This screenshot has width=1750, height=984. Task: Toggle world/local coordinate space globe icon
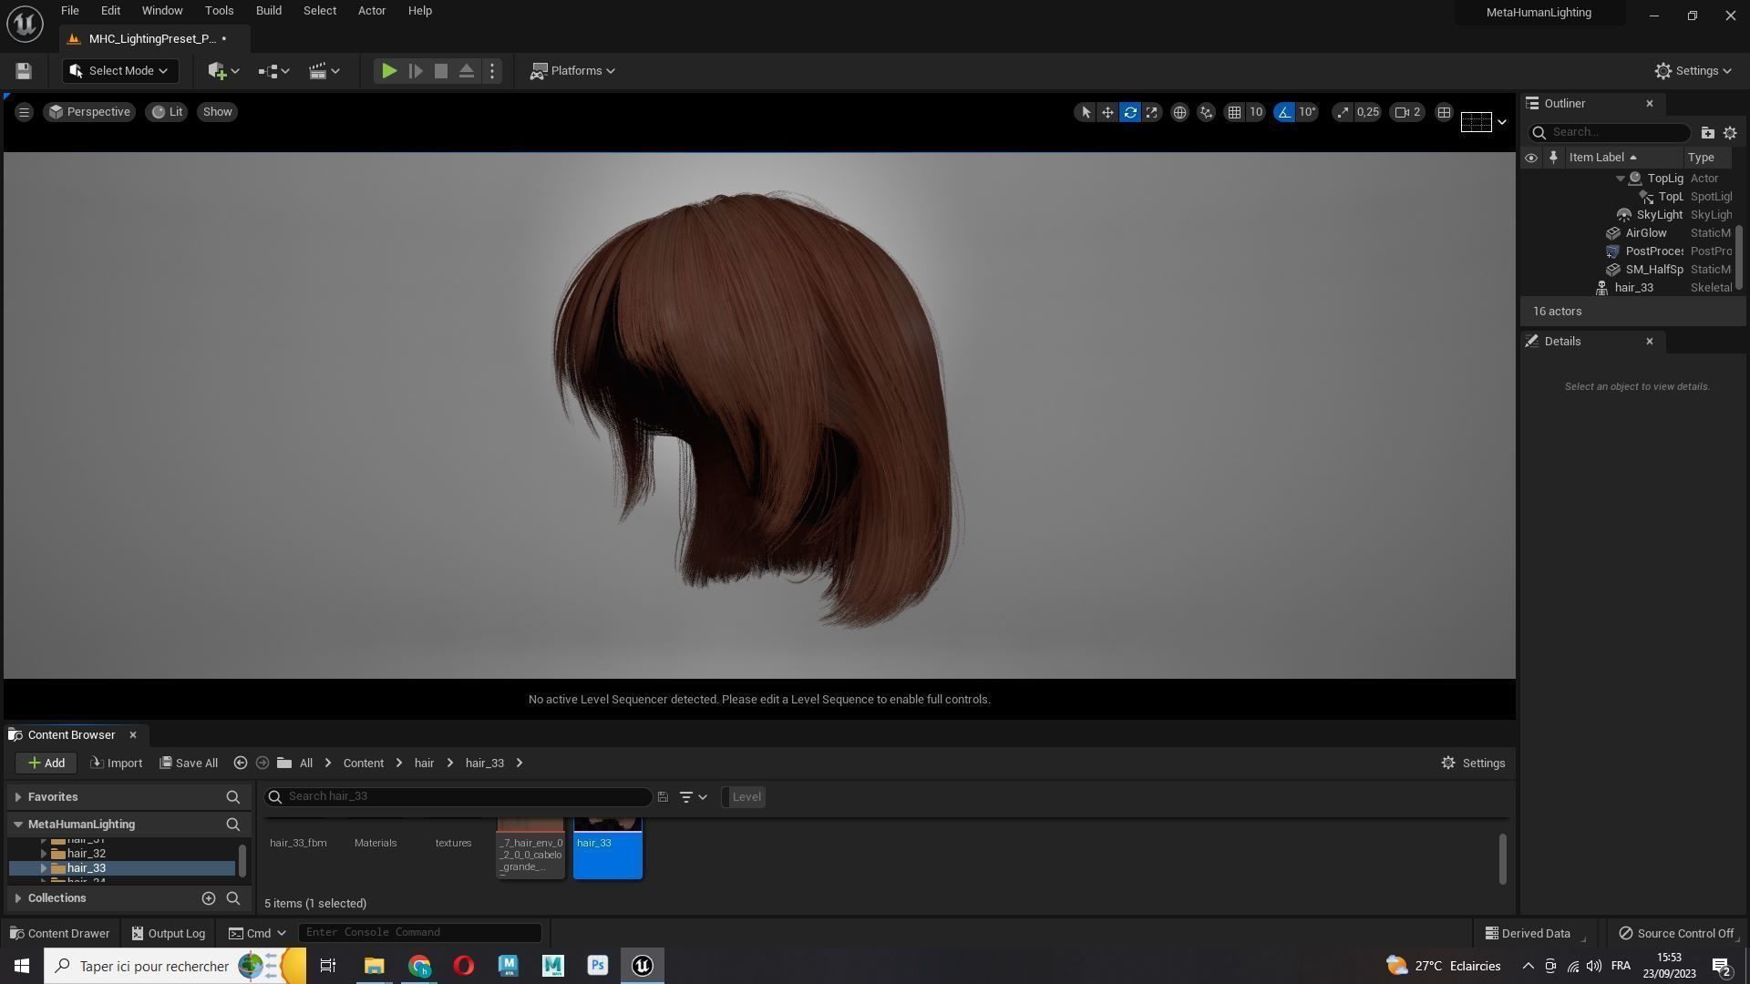(x=1179, y=112)
